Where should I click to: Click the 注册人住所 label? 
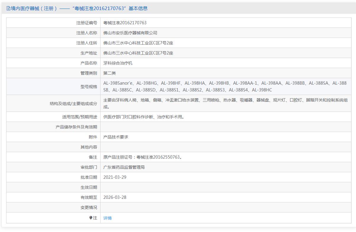(87, 43)
